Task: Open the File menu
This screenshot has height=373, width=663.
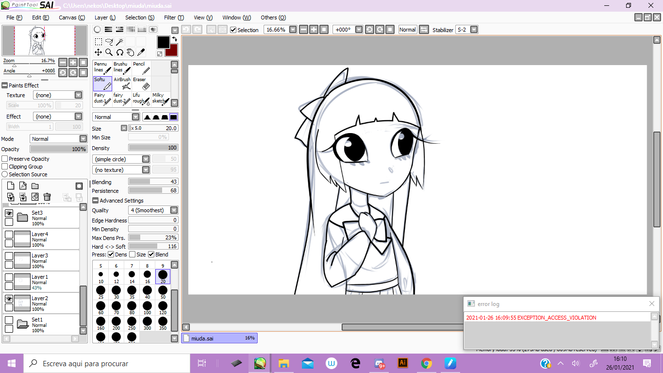Action: point(15,17)
